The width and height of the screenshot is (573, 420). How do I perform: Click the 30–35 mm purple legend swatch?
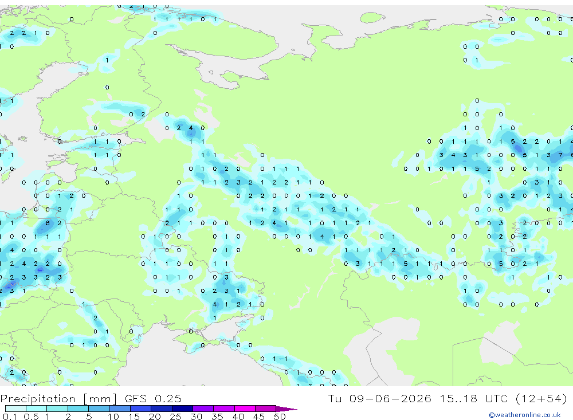pos(203,409)
